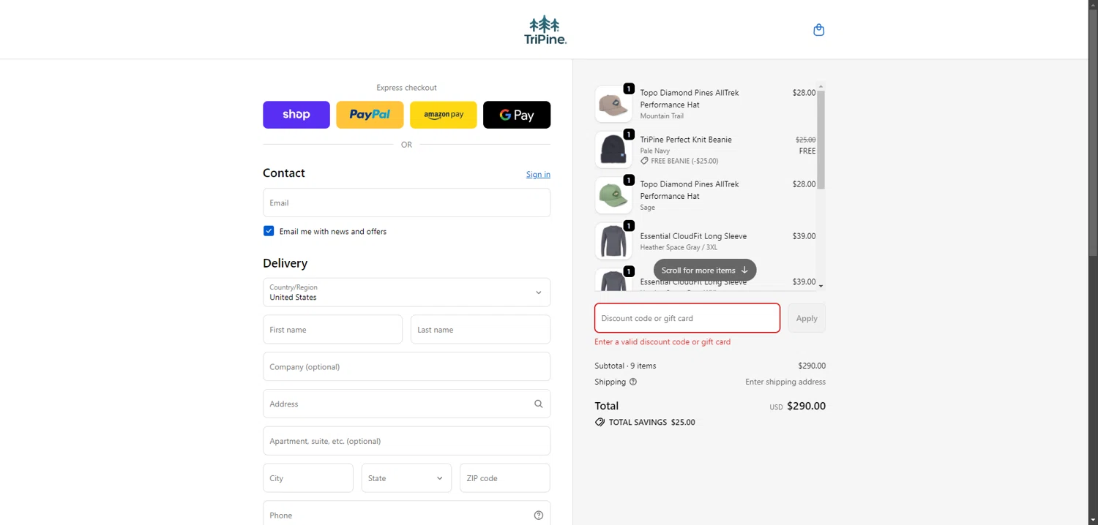Image resolution: width=1098 pixels, height=525 pixels.
Task: Apply the discount code
Action: coord(807,318)
